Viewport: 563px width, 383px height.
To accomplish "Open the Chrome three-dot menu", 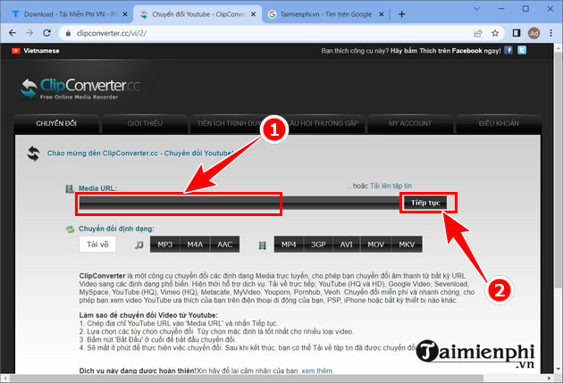I will click(x=550, y=34).
